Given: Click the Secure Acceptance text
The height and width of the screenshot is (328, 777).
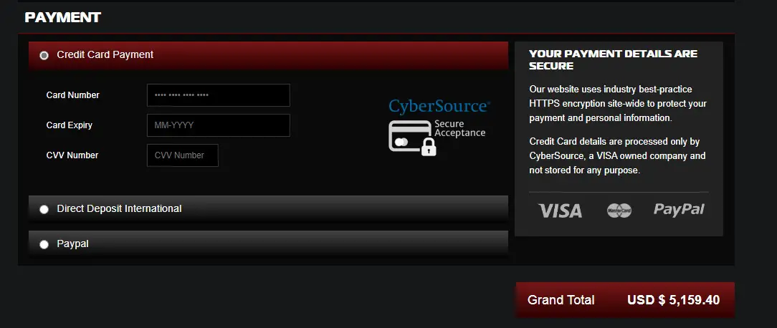Looking at the screenshot, I should (459, 128).
